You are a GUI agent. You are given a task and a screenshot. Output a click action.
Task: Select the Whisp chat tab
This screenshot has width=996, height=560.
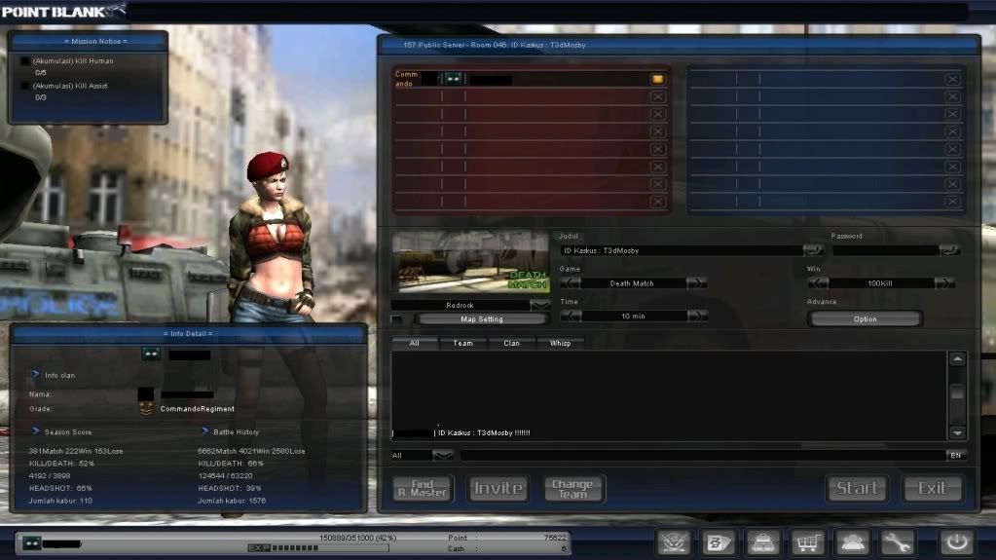(560, 343)
